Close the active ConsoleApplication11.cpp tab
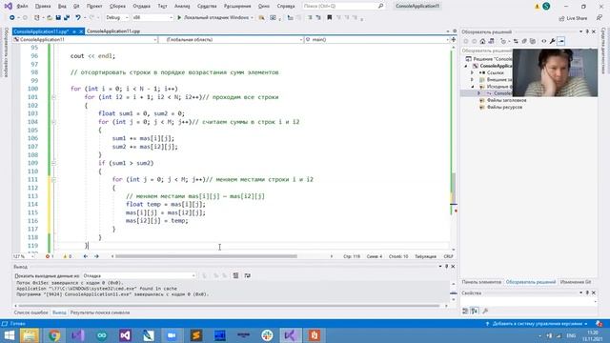Screen dimensions: 610x343 [81, 31]
